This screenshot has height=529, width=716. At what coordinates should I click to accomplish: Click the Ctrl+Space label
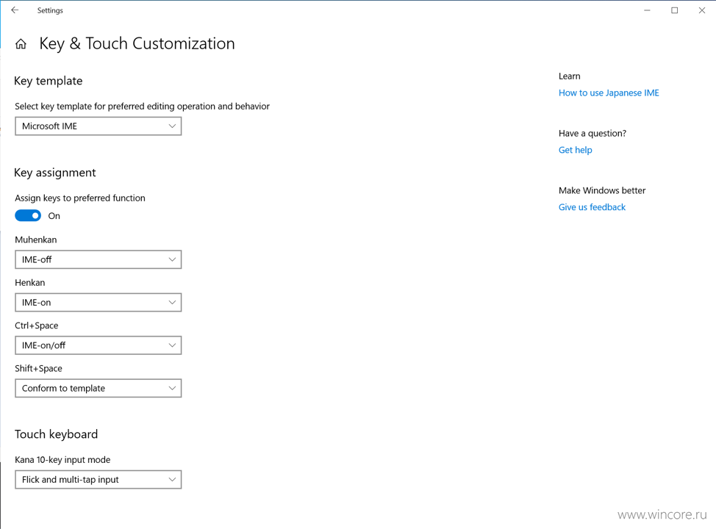tap(37, 325)
